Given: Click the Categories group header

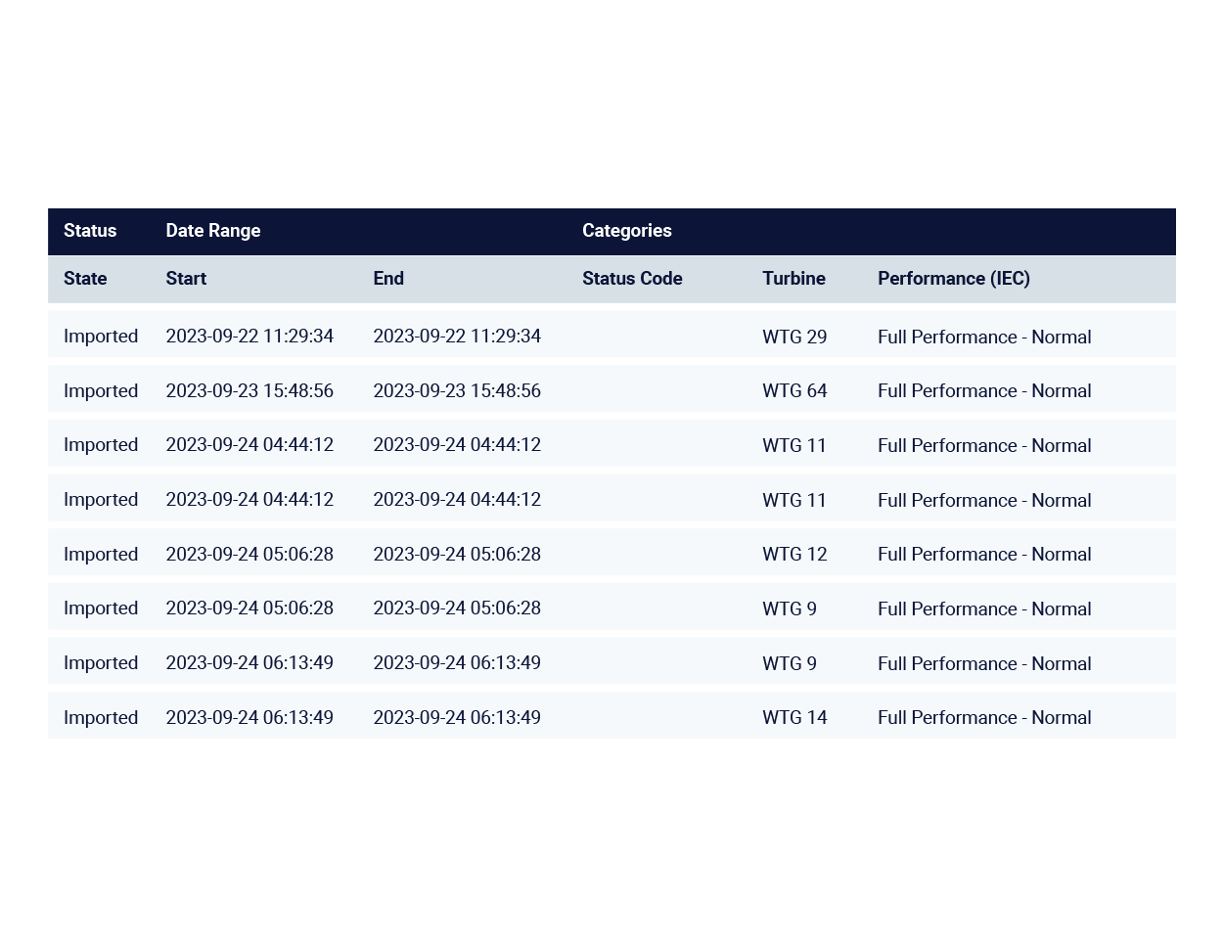Looking at the screenshot, I should click(627, 231).
